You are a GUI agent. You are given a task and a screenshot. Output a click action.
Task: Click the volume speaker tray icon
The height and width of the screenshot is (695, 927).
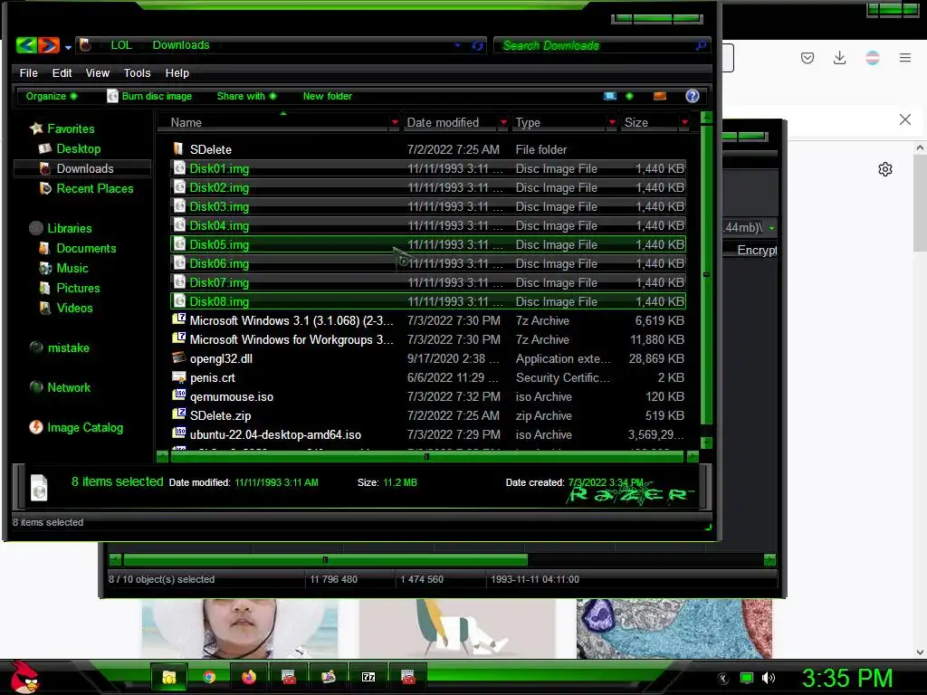click(769, 678)
